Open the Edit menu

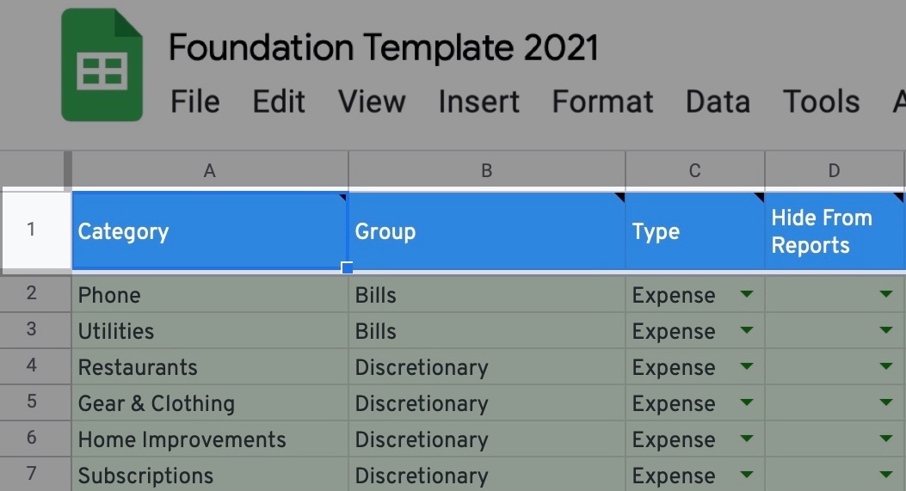(x=279, y=101)
